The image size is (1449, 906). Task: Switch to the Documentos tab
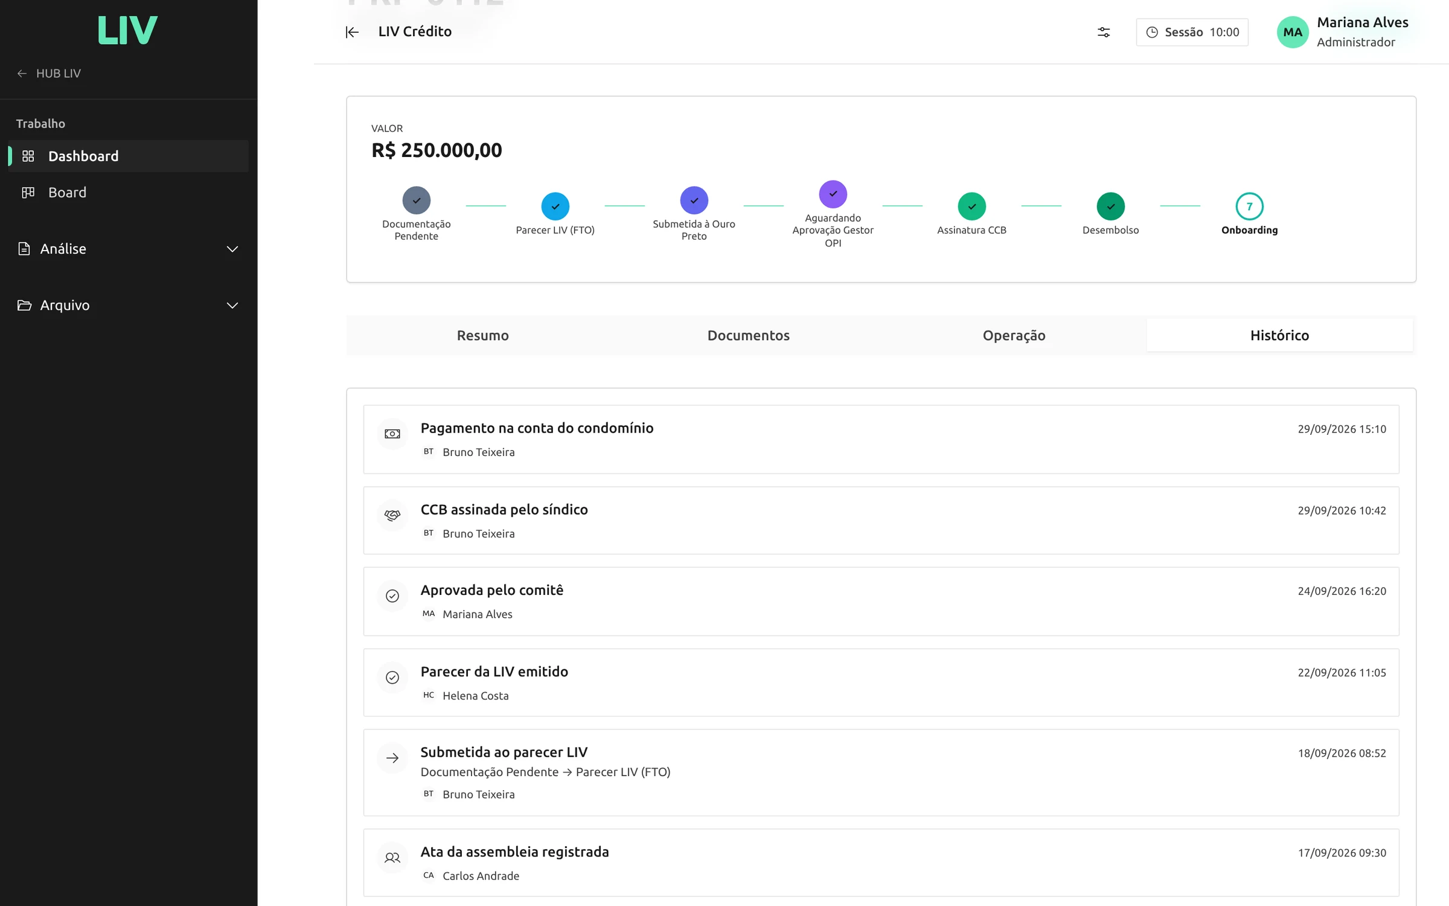point(749,335)
